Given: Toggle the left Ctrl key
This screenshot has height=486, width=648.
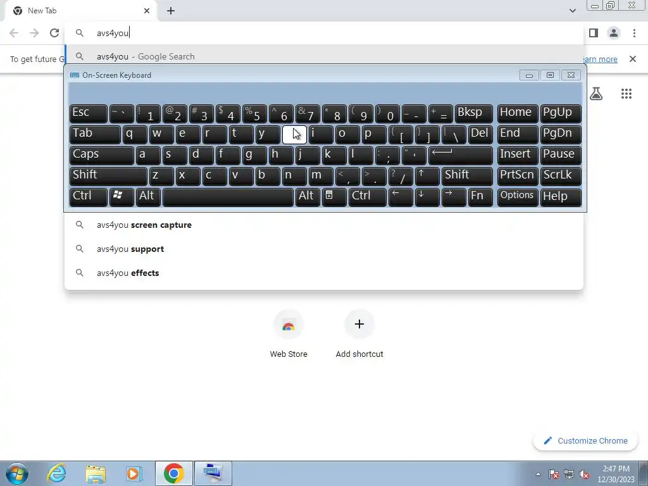Looking at the screenshot, I should pyautogui.click(x=89, y=197).
